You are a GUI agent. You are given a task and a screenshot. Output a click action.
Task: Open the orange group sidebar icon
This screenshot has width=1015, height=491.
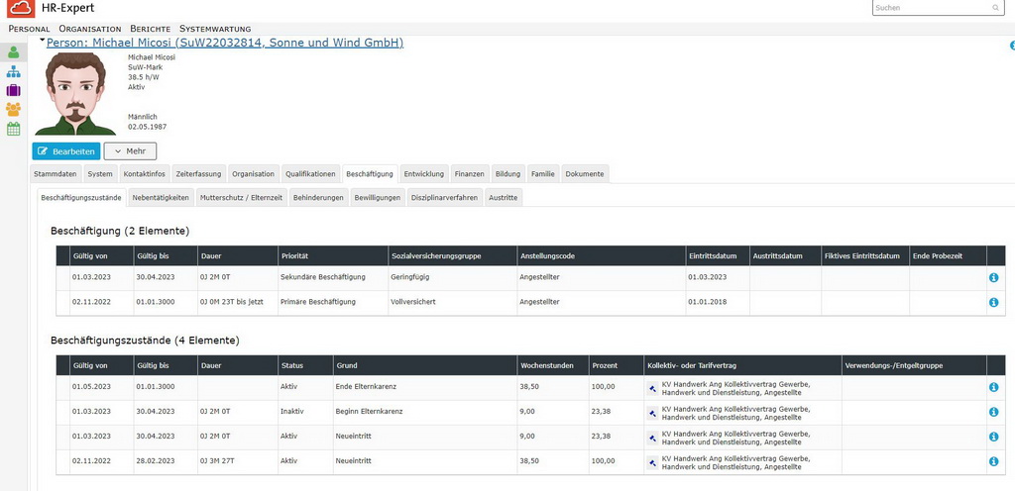pyautogui.click(x=14, y=109)
